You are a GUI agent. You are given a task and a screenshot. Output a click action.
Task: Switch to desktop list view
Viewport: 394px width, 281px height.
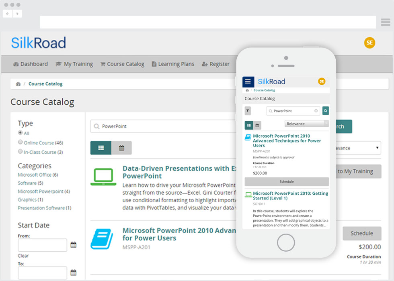(101, 148)
